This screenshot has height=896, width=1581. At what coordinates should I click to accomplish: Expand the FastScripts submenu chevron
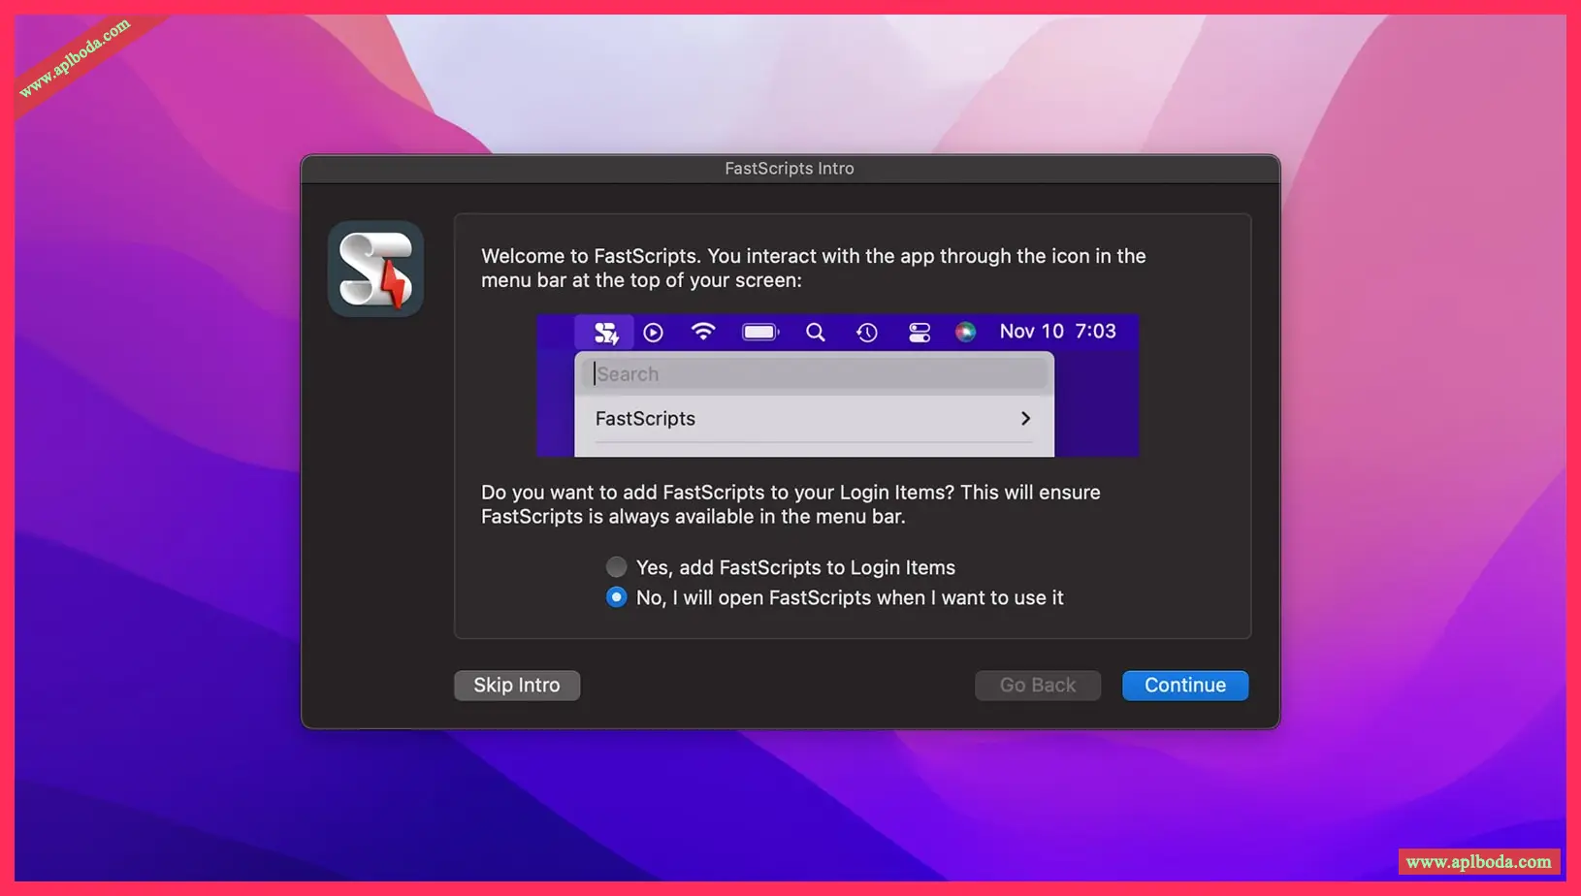[1025, 419]
